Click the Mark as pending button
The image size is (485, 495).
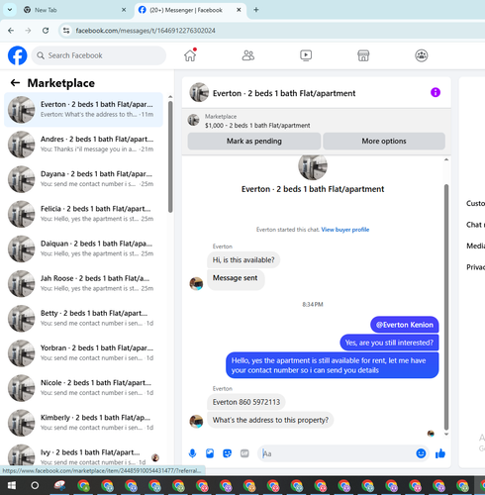click(254, 141)
